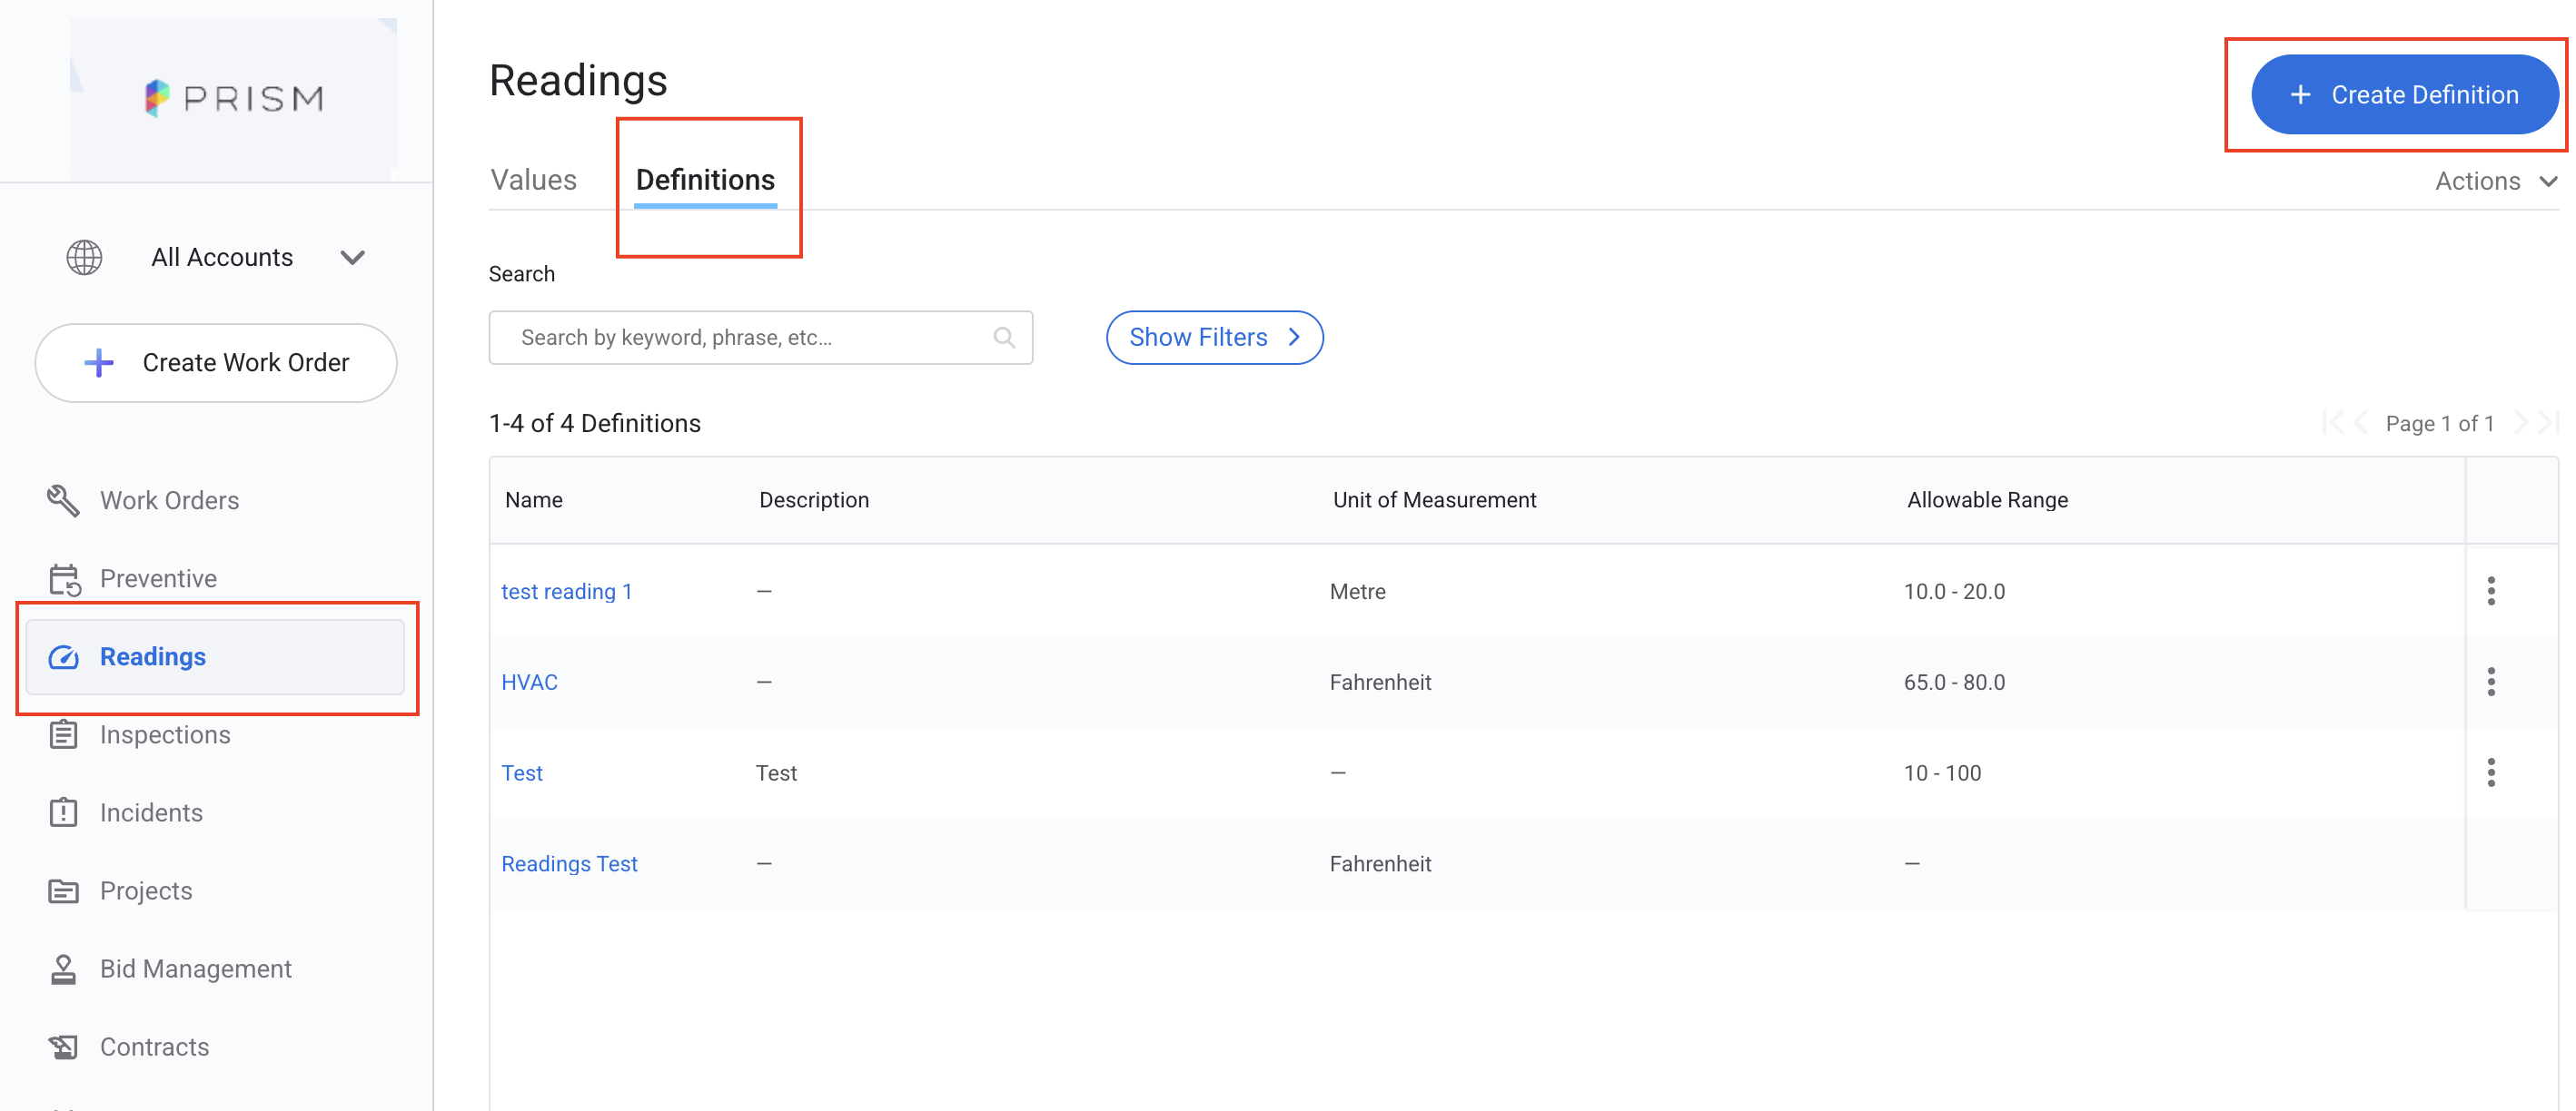Screen dimensions: 2576x1111
Task: Select the Bid Management location icon
Action: pos(63,968)
